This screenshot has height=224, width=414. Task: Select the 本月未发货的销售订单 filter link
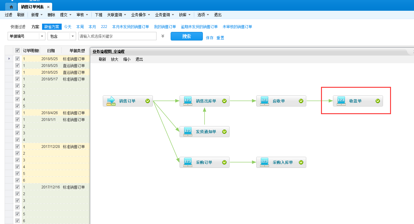pos(130,27)
